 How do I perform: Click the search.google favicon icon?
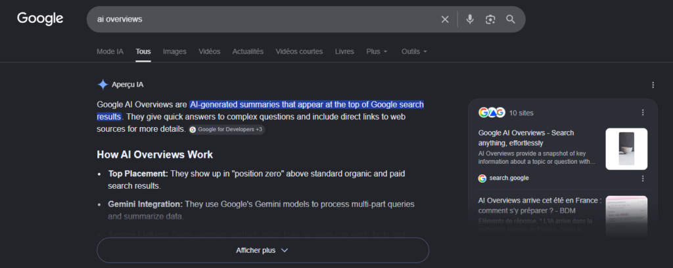pyautogui.click(x=482, y=178)
